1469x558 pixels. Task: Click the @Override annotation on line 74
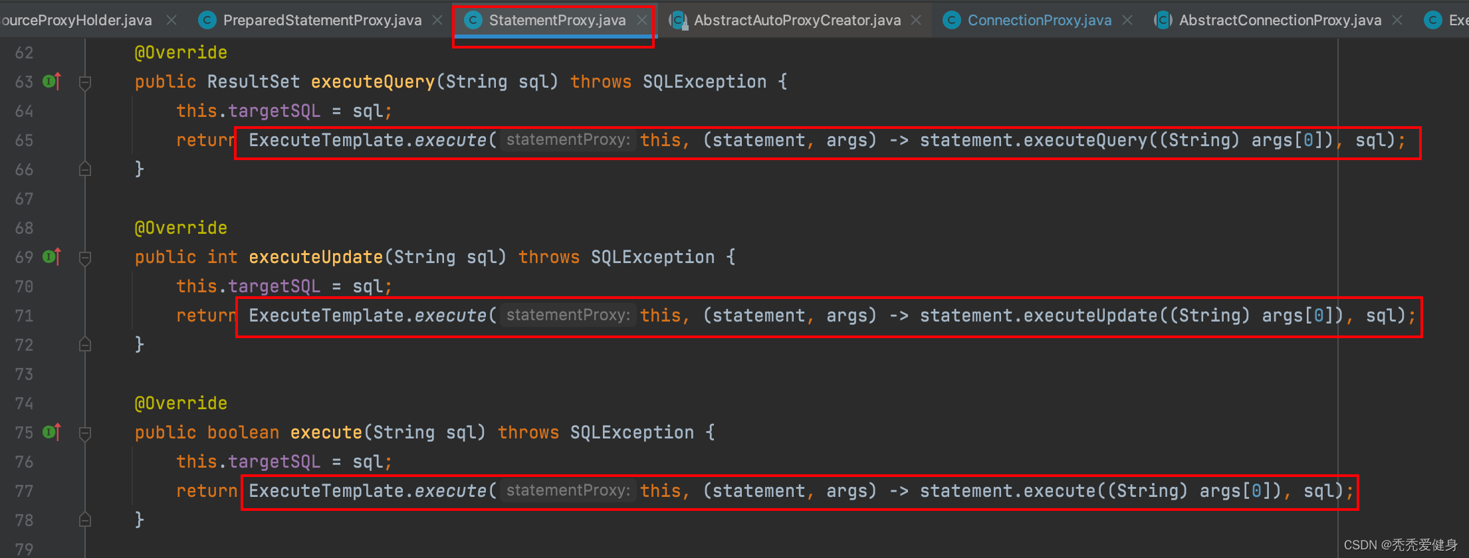pyautogui.click(x=181, y=403)
